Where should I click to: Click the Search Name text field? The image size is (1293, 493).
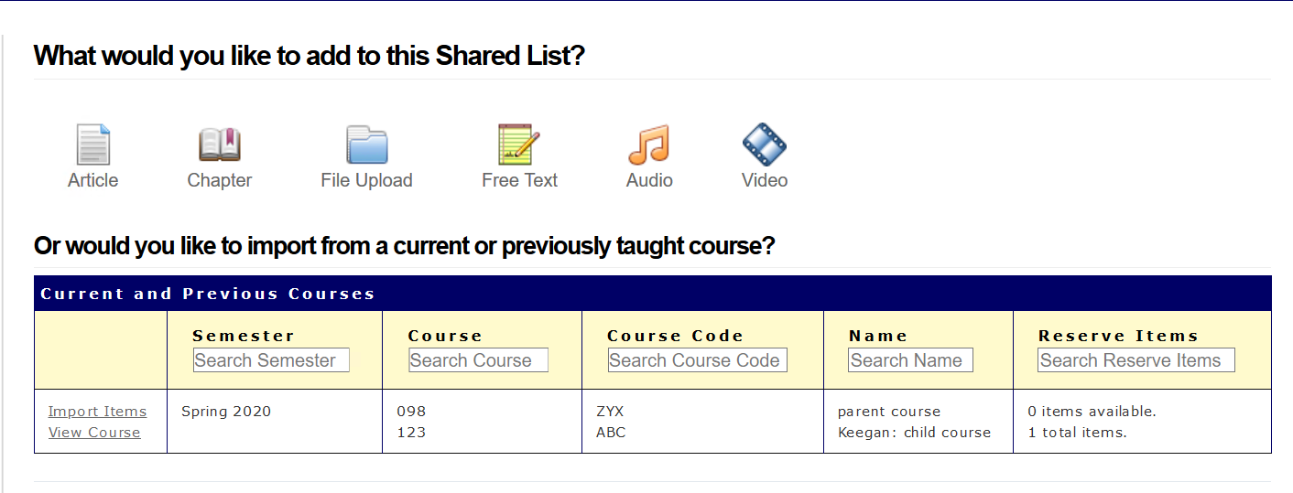point(910,360)
